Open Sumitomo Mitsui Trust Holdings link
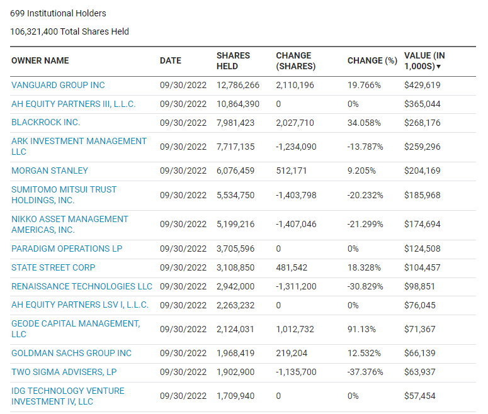This screenshot has width=488, height=414. [64, 194]
